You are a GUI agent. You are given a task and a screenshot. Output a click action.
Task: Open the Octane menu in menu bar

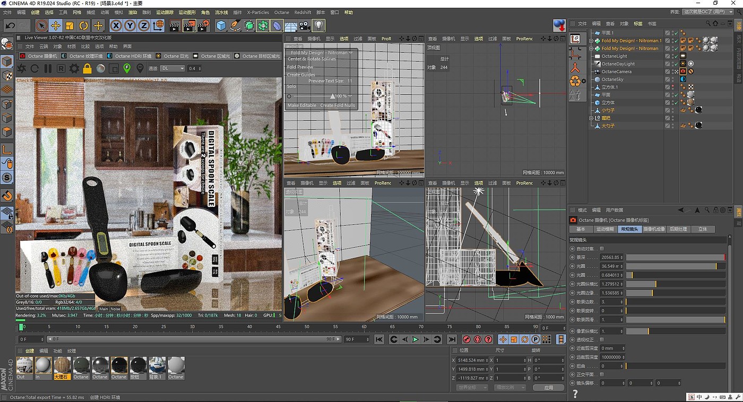[x=281, y=12]
